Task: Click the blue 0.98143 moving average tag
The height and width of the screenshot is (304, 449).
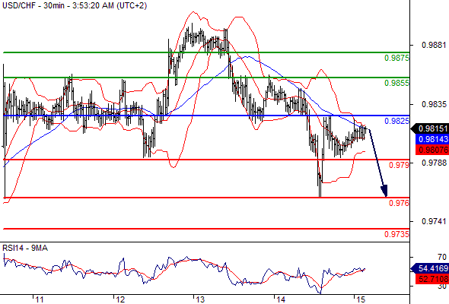Action: pyautogui.click(x=431, y=139)
